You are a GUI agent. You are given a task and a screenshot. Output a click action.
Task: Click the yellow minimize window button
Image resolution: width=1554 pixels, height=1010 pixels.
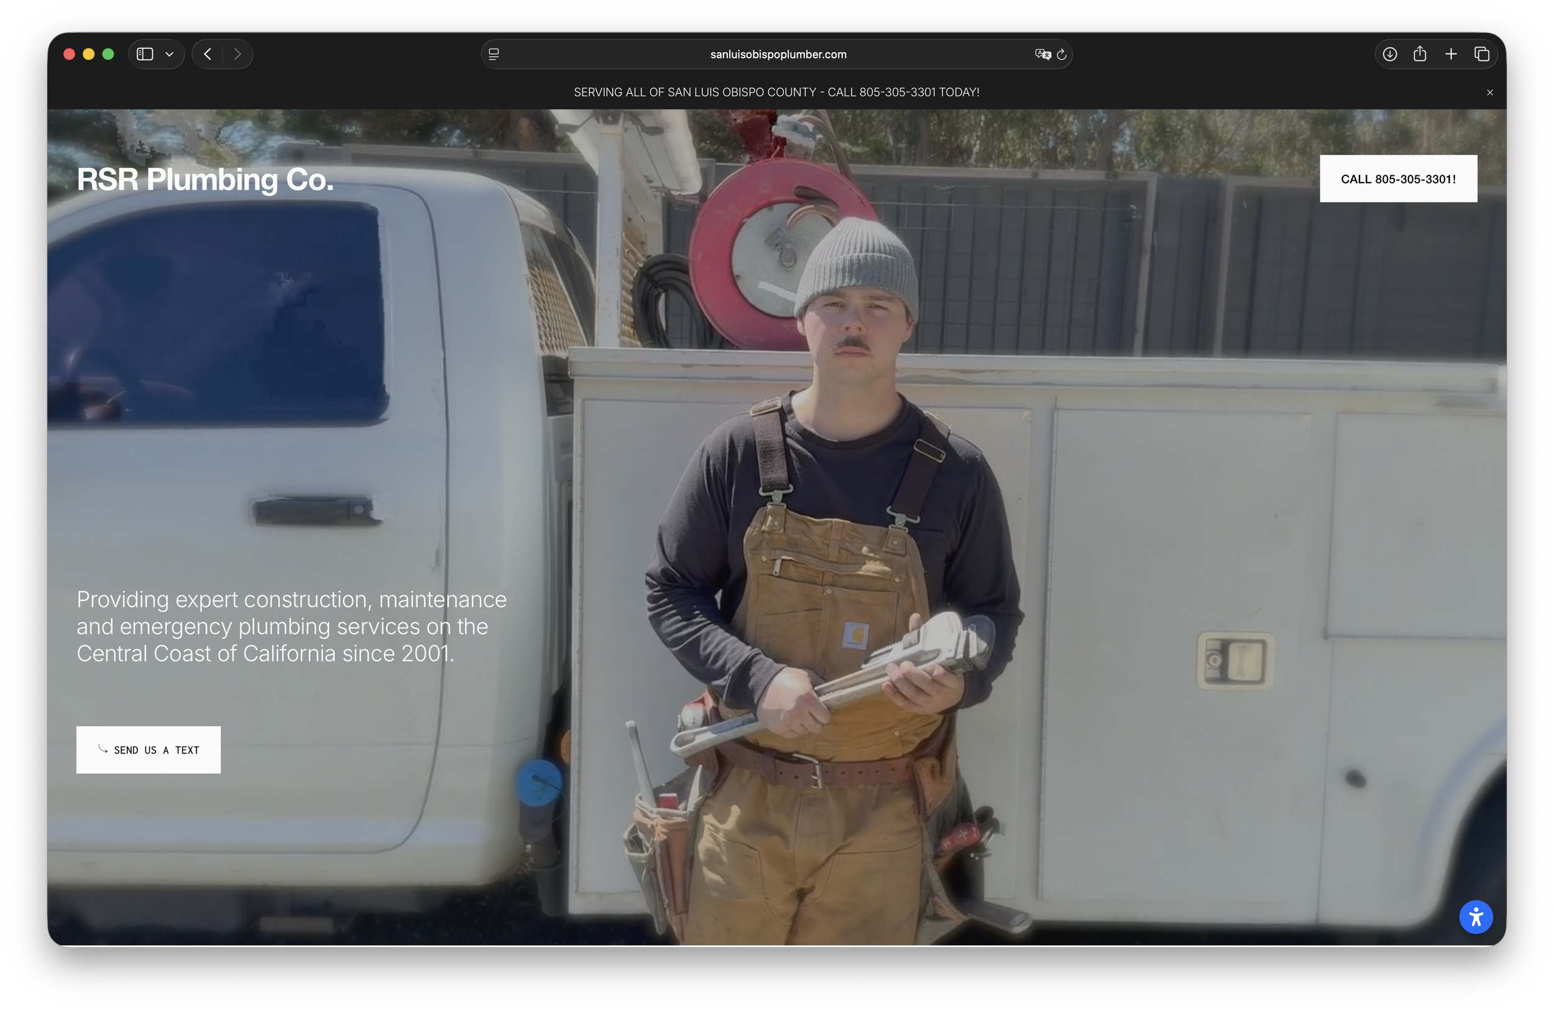(x=89, y=54)
